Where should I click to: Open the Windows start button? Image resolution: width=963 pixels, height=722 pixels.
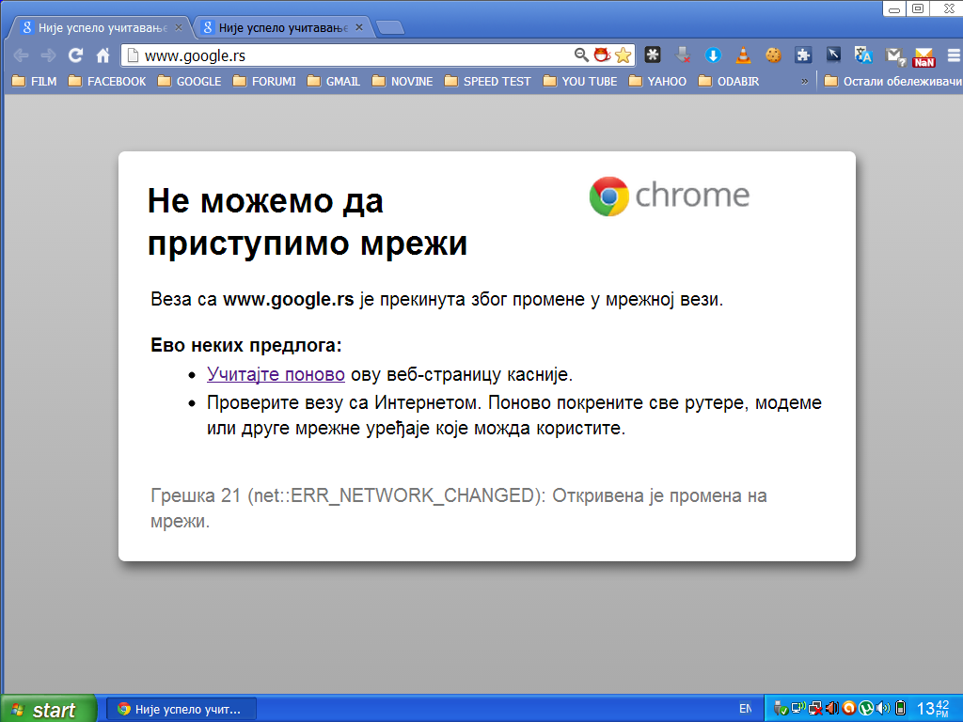coord(49,709)
